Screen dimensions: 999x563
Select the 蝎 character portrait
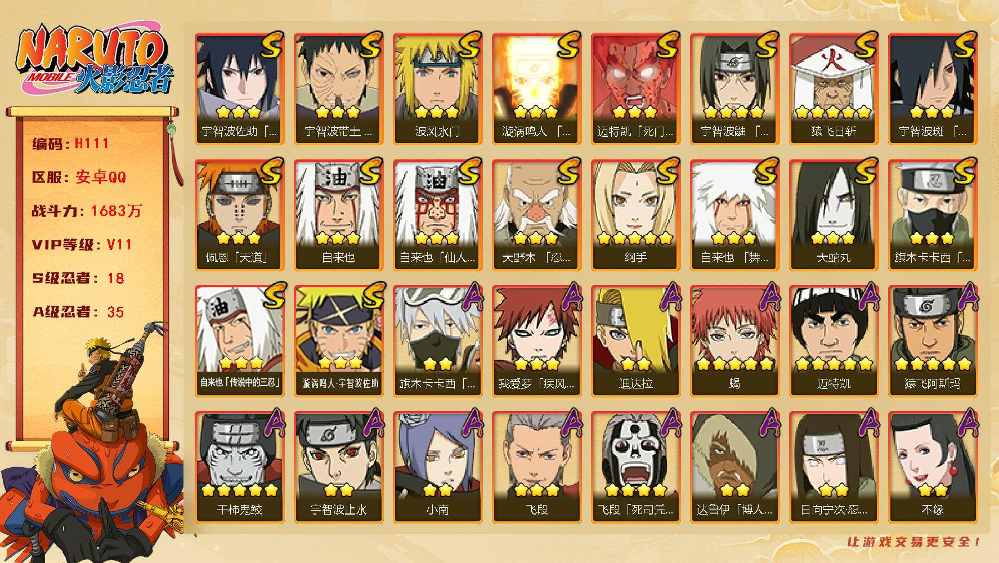click(734, 341)
